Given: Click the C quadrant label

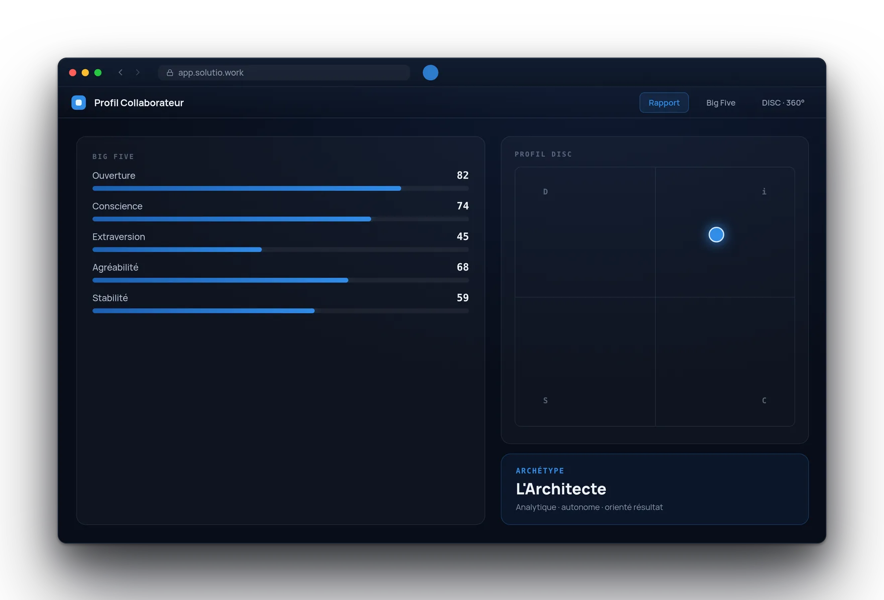Looking at the screenshot, I should pos(764,400).
